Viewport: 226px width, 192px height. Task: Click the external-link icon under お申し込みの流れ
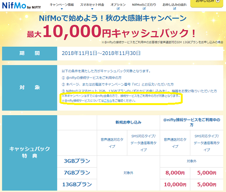[x=174, y=9]
